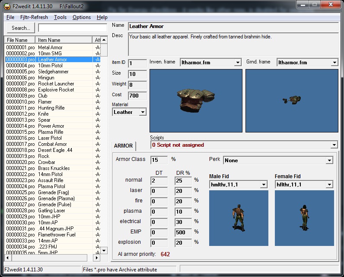
Task: Click the electrical DR % field
Action: pyautogui.click(x=183, y=222)
